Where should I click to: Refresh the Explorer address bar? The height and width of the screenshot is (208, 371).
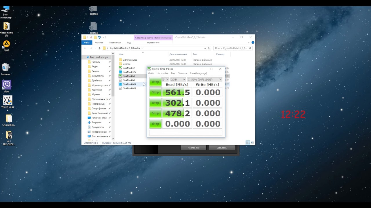coord(209,48)
